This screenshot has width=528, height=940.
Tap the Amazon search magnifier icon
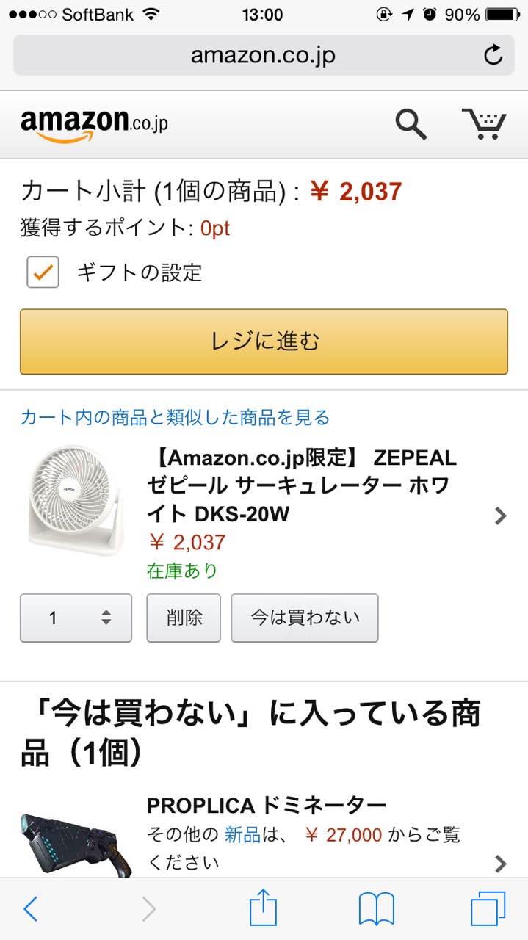[x=411, y=123]
